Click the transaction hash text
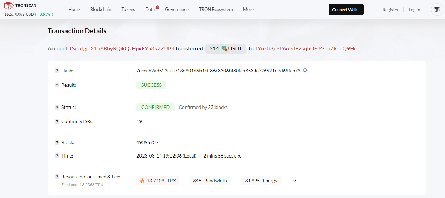 click(x=218, y=71)
